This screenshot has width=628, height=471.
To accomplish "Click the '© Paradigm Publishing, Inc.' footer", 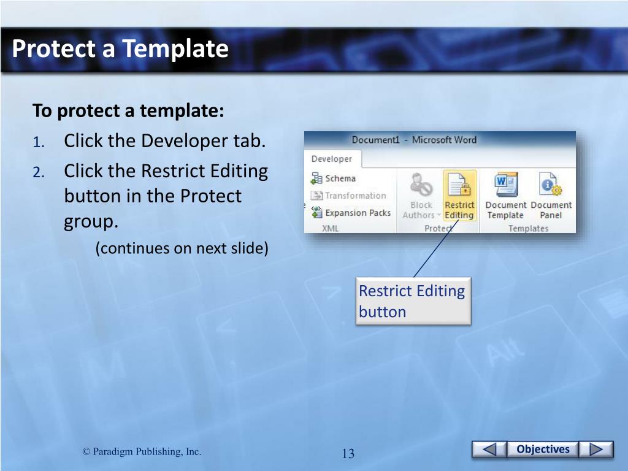I will click(142, 451).
